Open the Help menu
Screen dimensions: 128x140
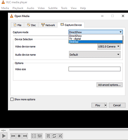click(83, 8)
